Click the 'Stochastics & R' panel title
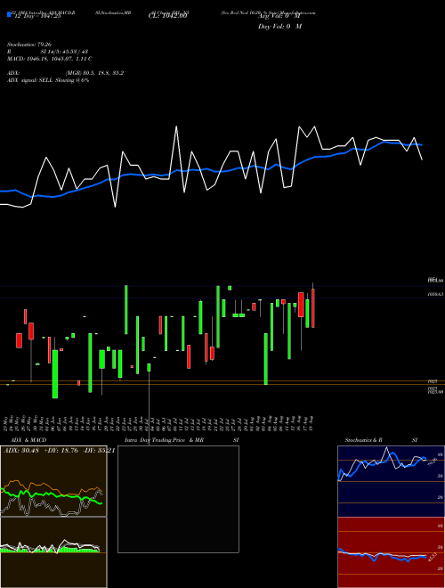Viewport: 445px width, 588px height. pos(364,440)
